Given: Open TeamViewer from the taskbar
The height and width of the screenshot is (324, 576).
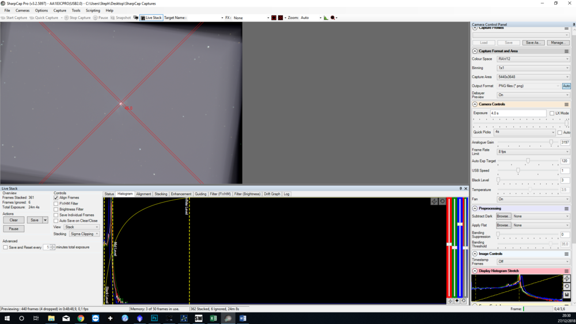Looking at the screenshot, I should (x=96, y=318).
